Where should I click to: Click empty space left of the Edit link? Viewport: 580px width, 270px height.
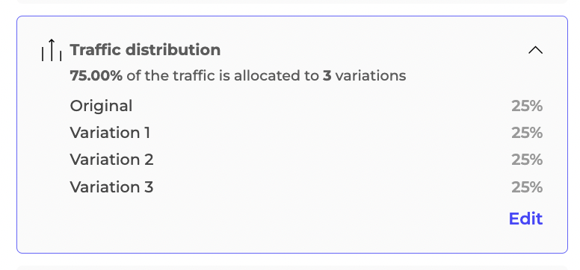289,219
